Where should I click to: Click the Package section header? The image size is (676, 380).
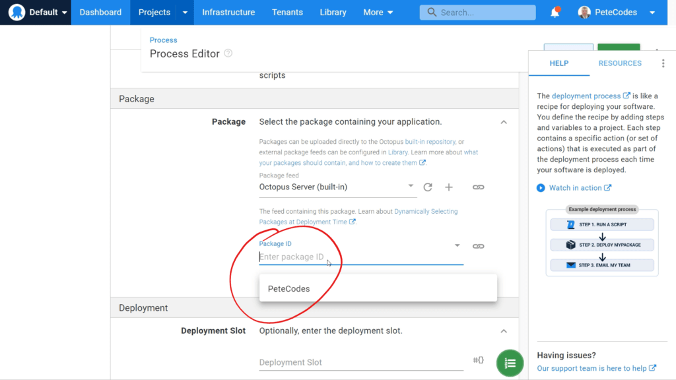315,99
